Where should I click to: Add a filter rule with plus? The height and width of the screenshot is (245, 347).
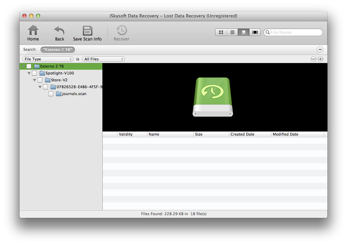(321, 59)
